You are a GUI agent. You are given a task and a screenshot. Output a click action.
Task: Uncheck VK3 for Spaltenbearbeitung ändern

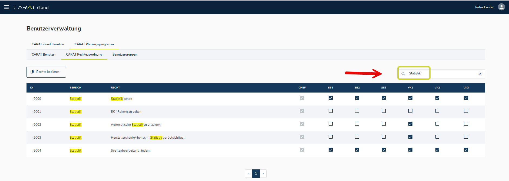(466, 150)
